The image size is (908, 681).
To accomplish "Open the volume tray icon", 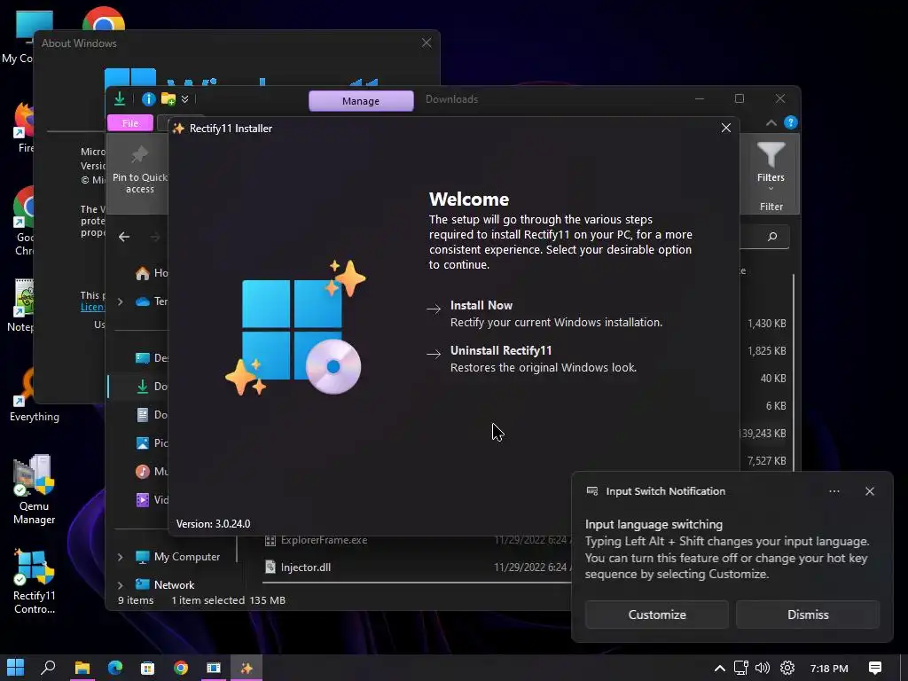I will coord(762,669).
